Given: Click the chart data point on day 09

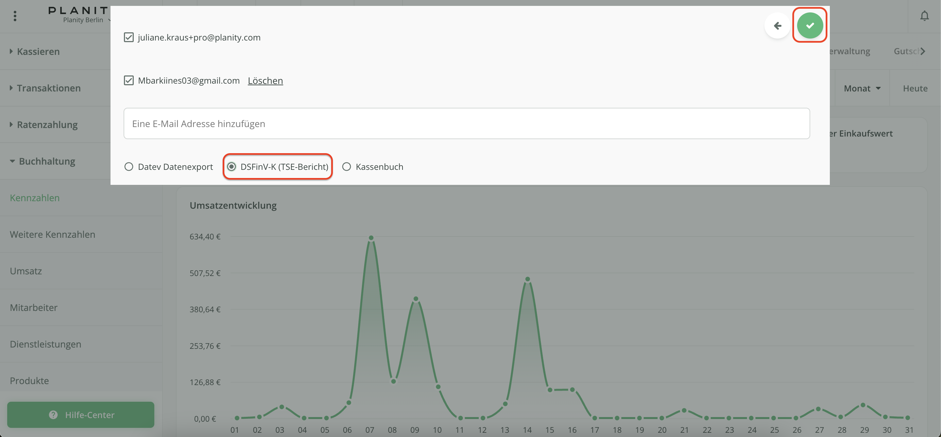Looking at the screenshot, I should [x=416, y=299].
